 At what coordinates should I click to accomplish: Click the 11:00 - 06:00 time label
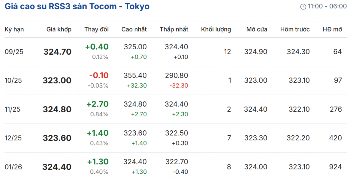click(x=327, y=6)
